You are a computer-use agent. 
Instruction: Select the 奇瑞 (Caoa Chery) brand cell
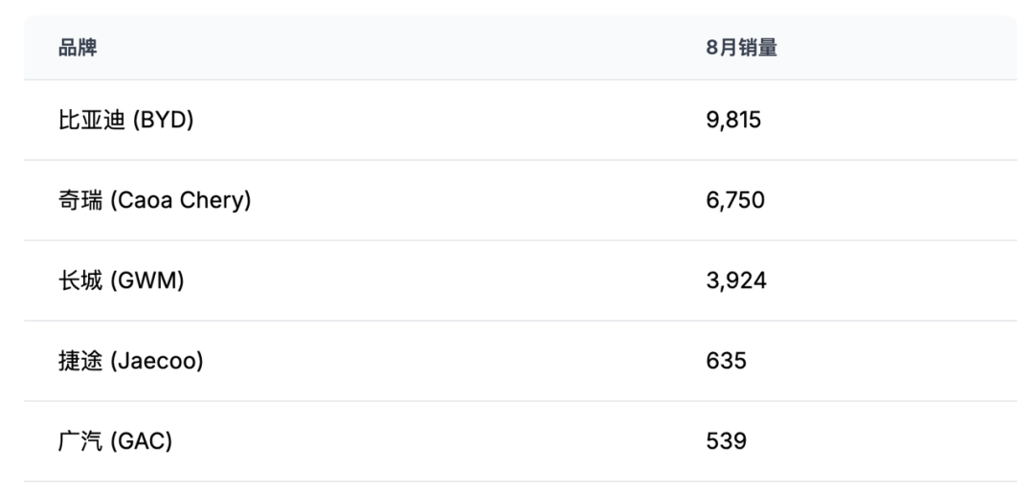tap(154, 201)
